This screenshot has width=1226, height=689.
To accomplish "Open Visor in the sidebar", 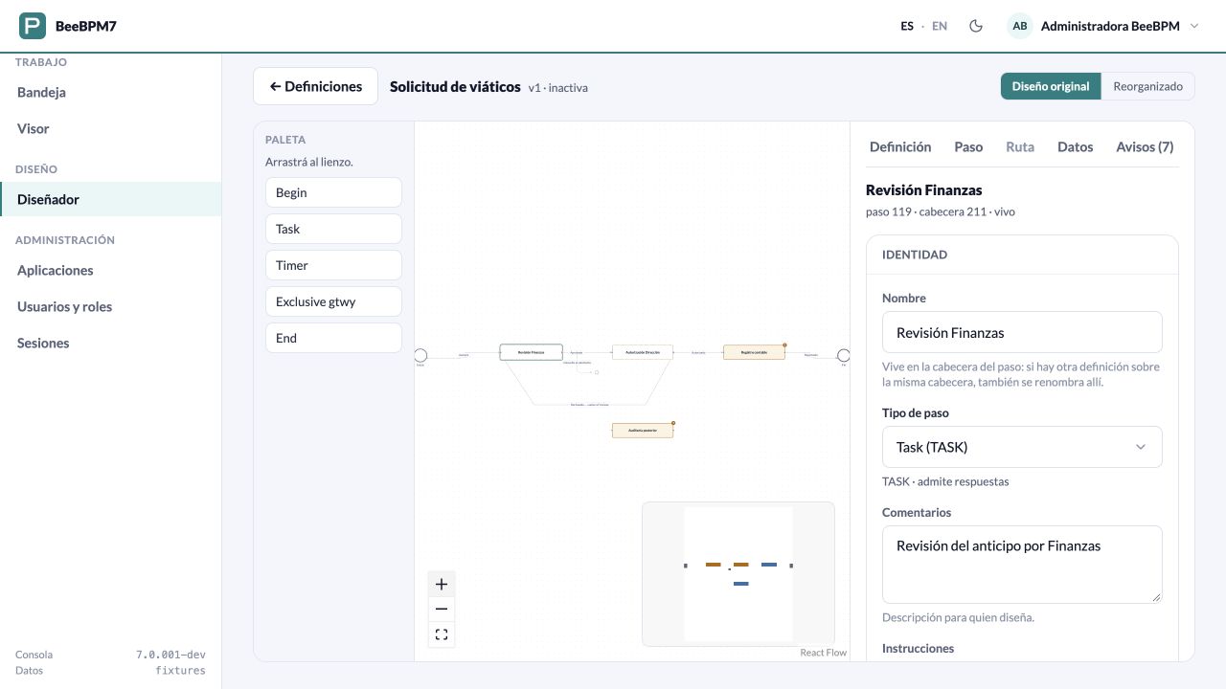I will [110, 128].
